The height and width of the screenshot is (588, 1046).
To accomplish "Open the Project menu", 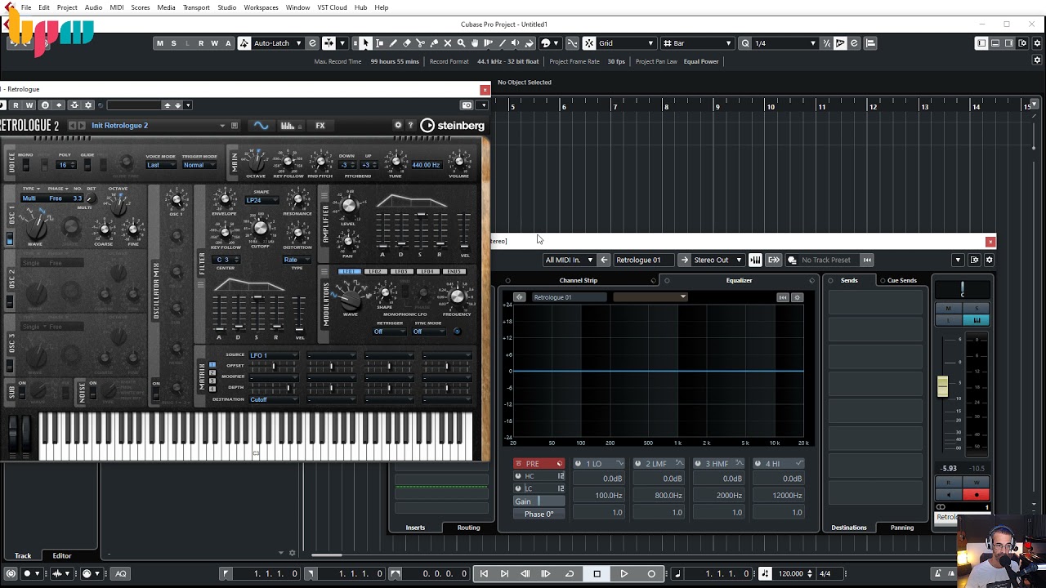I will coord(67,7).
